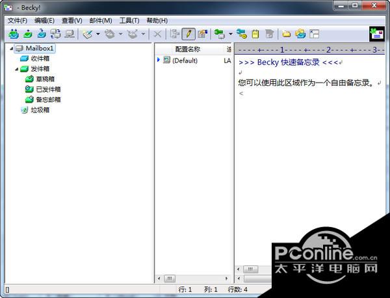Open the 编辑(E) menu
The width and height of the screenshot is (390, 298).
pyautogui.click(x=44, y=20)
